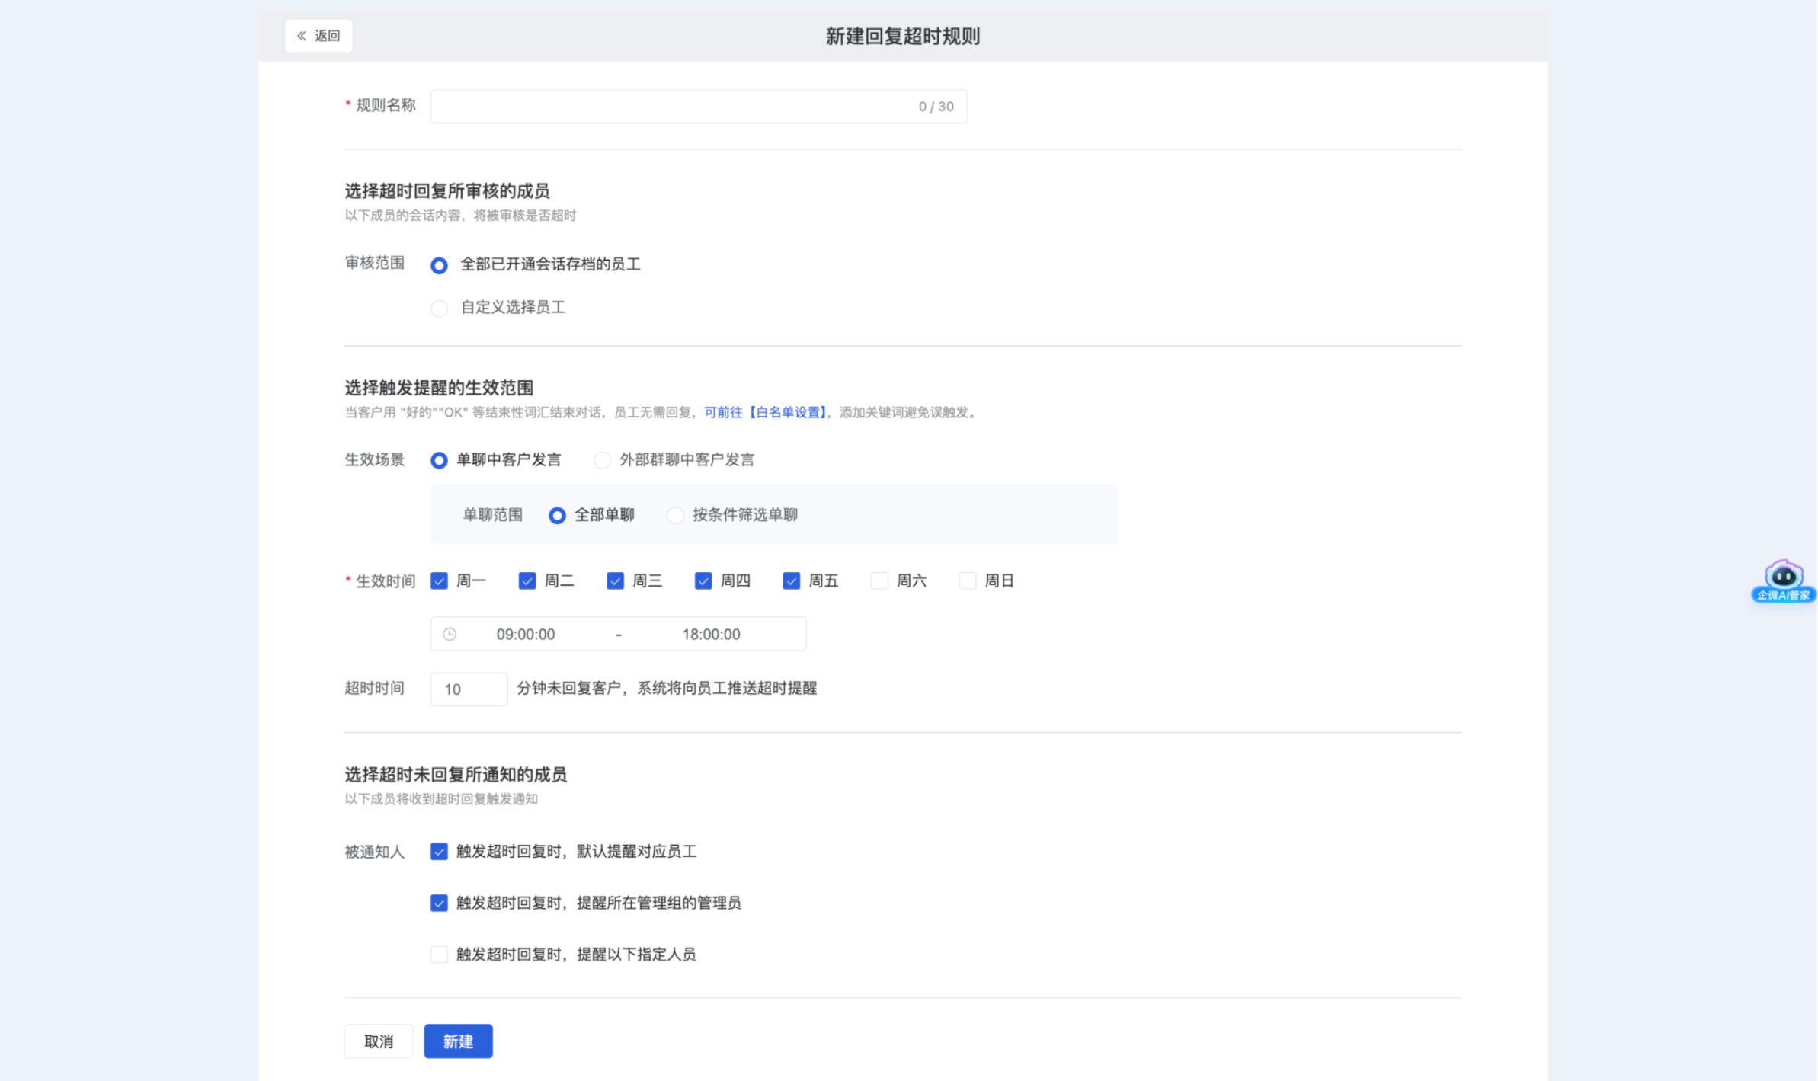Click the 选择超时未回复所通知的成员 heading
Viewport: 1818px width, 1081px height.
point(456,775)
